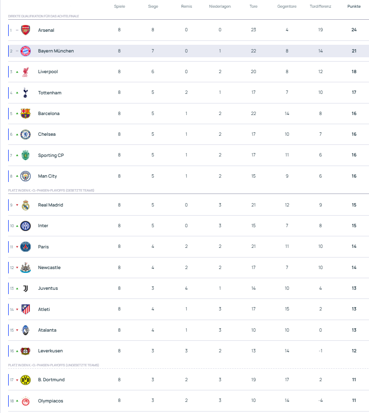Image resolution: width=369 pixels, height=413 pixels.
Task: Click the Inter club logo
Action: pos(25,226)
